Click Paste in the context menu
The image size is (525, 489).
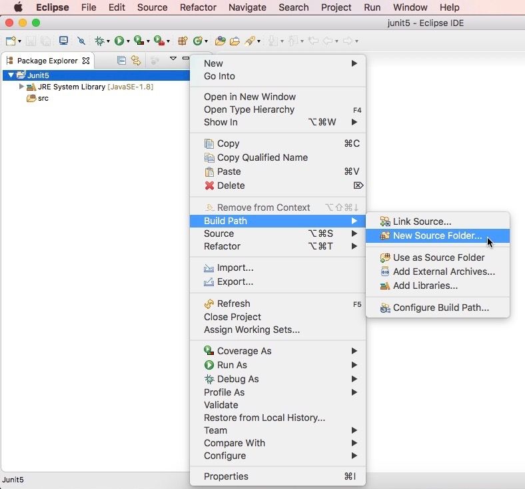click(278, 171)
